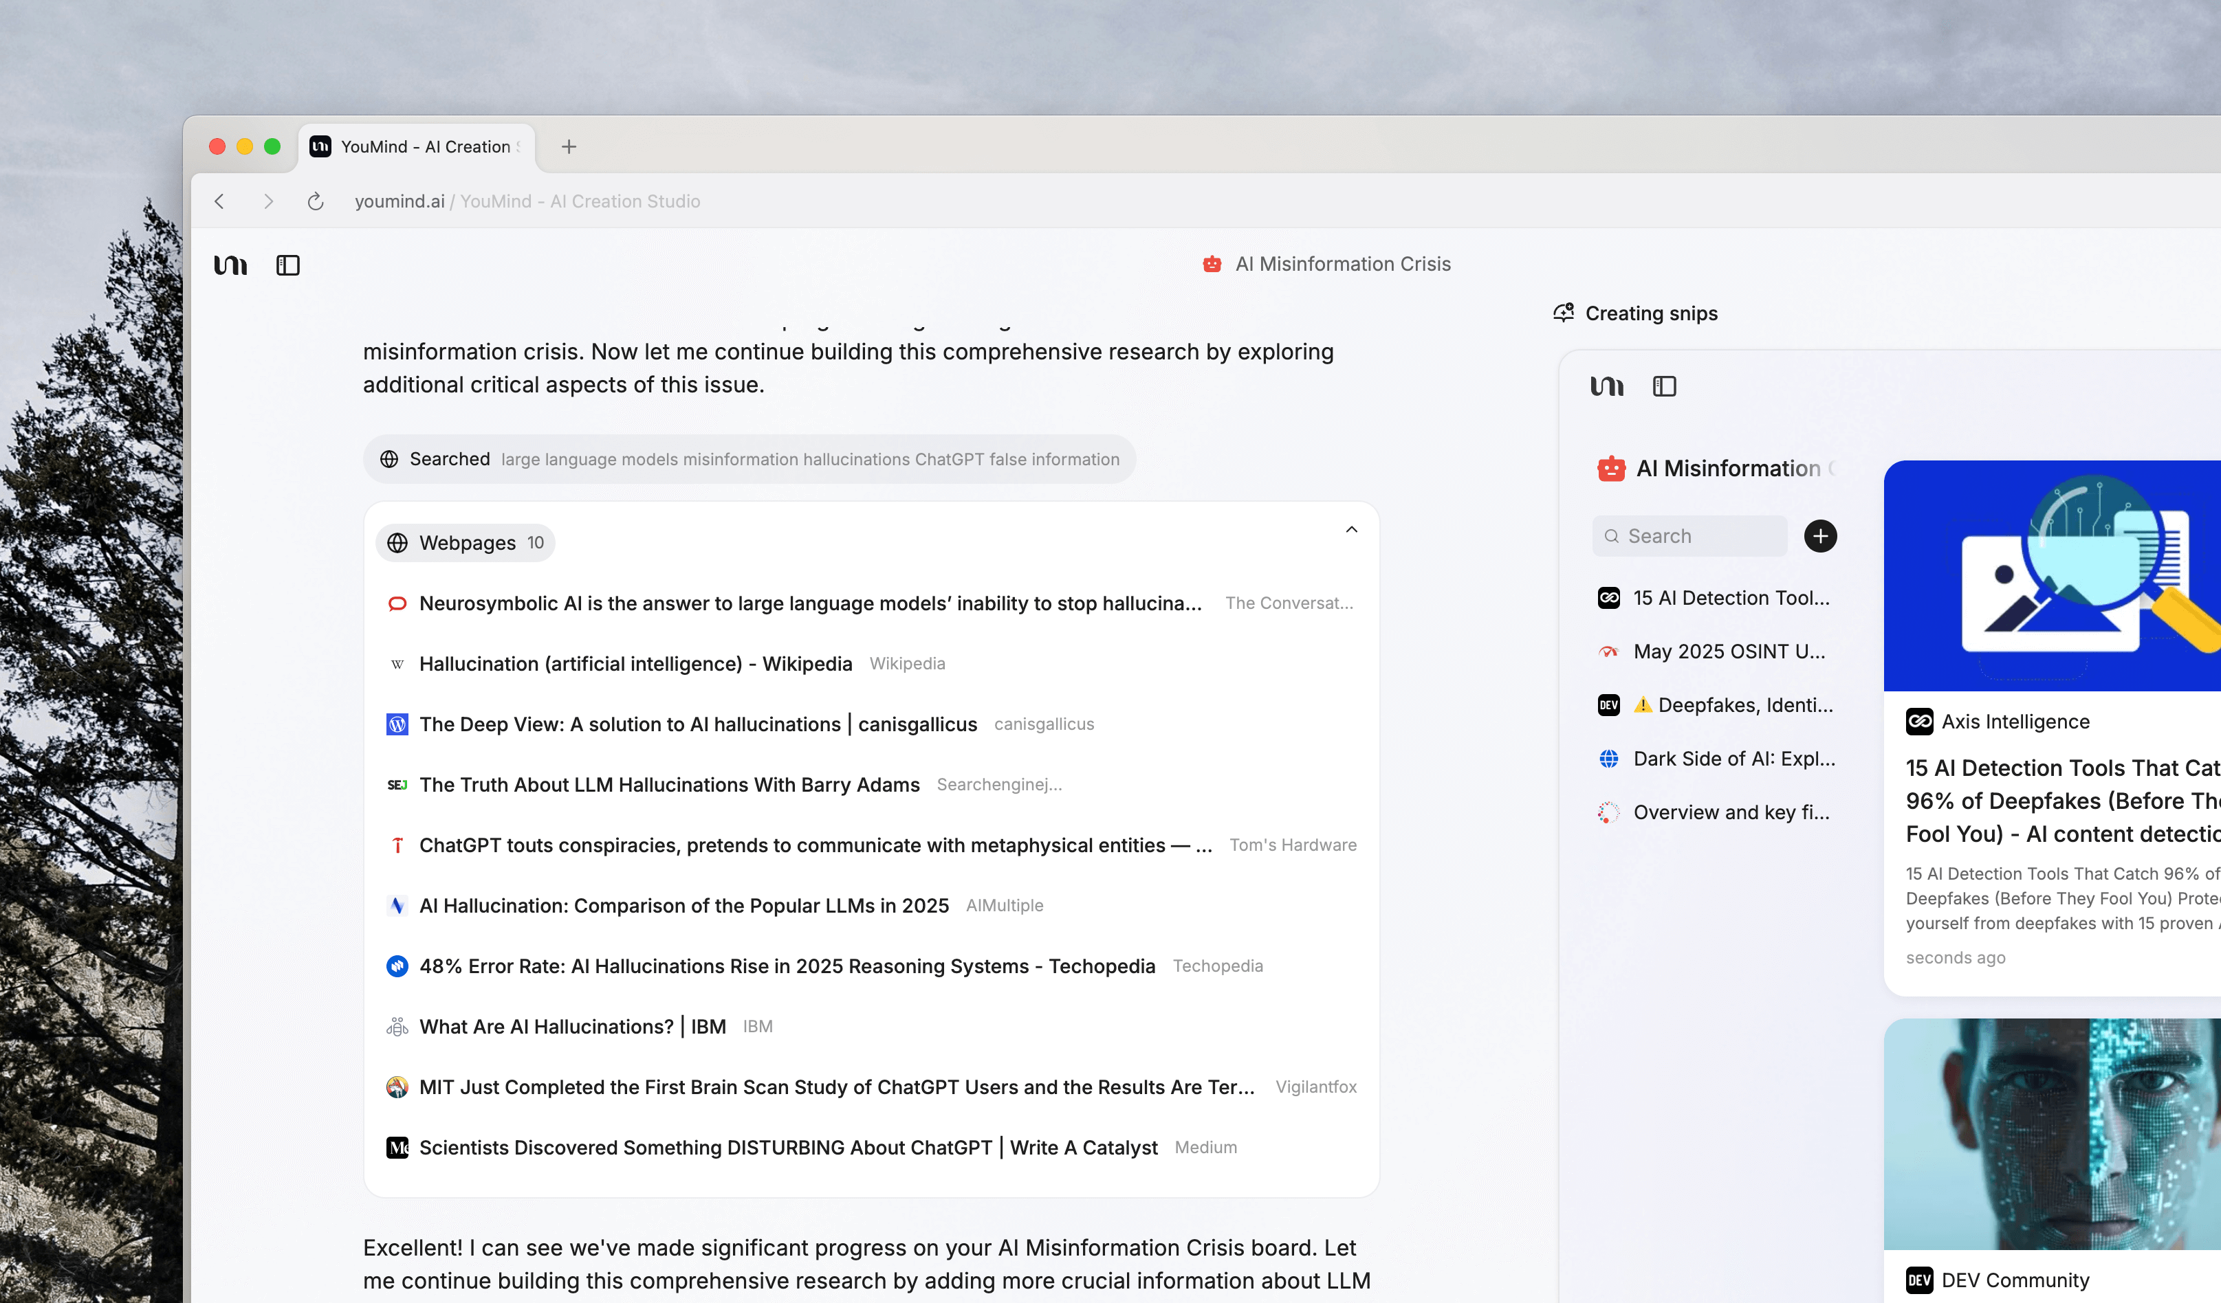
Task: Open the Axis Intelligence card thumbnail image
Action: click(2052, 575)
